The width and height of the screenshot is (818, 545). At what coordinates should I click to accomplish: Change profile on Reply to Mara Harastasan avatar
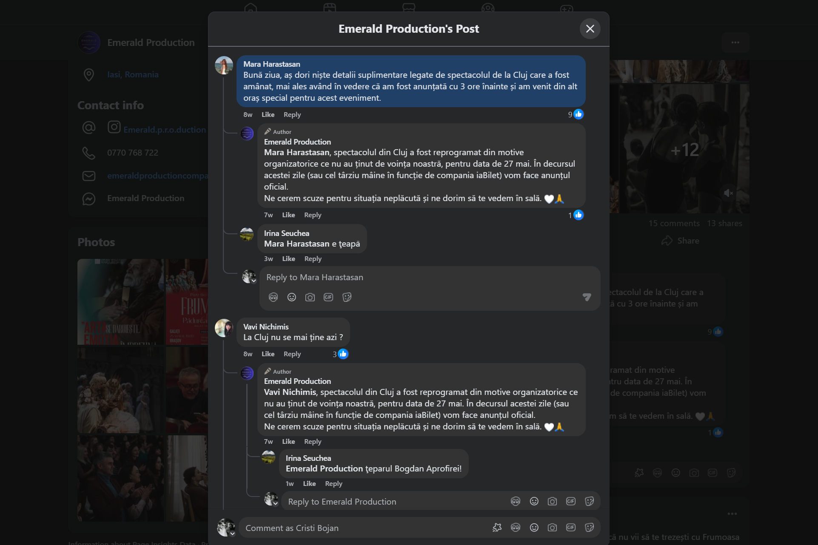click(x=254, y=281)
